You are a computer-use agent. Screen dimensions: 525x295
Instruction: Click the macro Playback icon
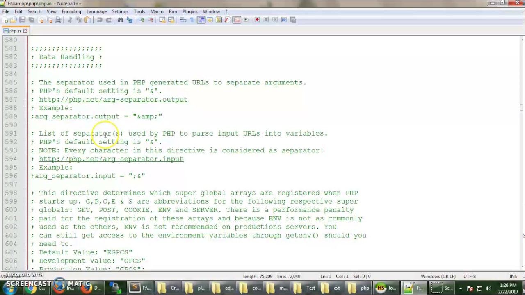tap(275, 20)
